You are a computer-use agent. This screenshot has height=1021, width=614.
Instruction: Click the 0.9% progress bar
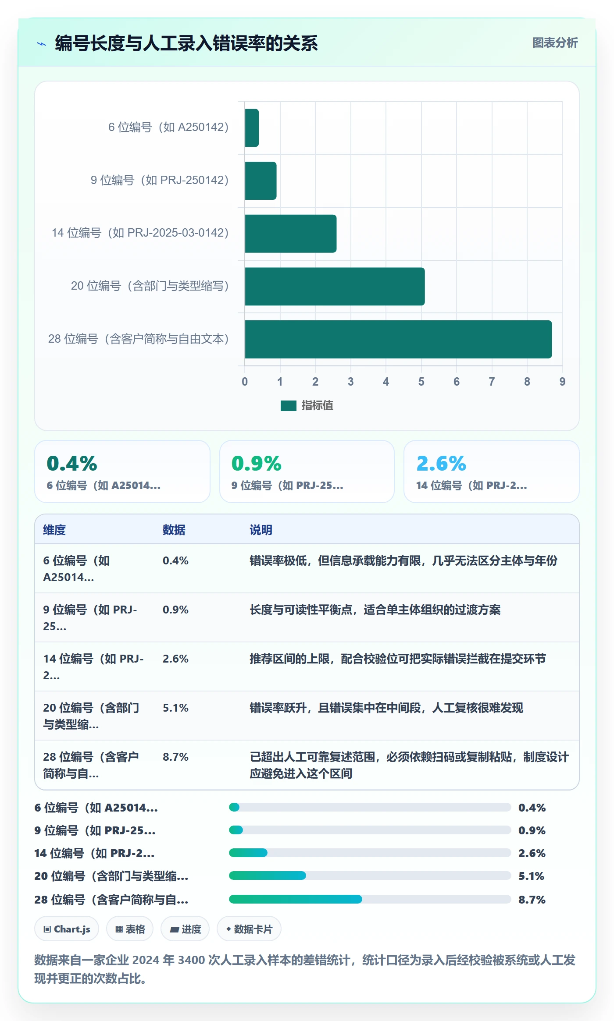tap(370, 830)
